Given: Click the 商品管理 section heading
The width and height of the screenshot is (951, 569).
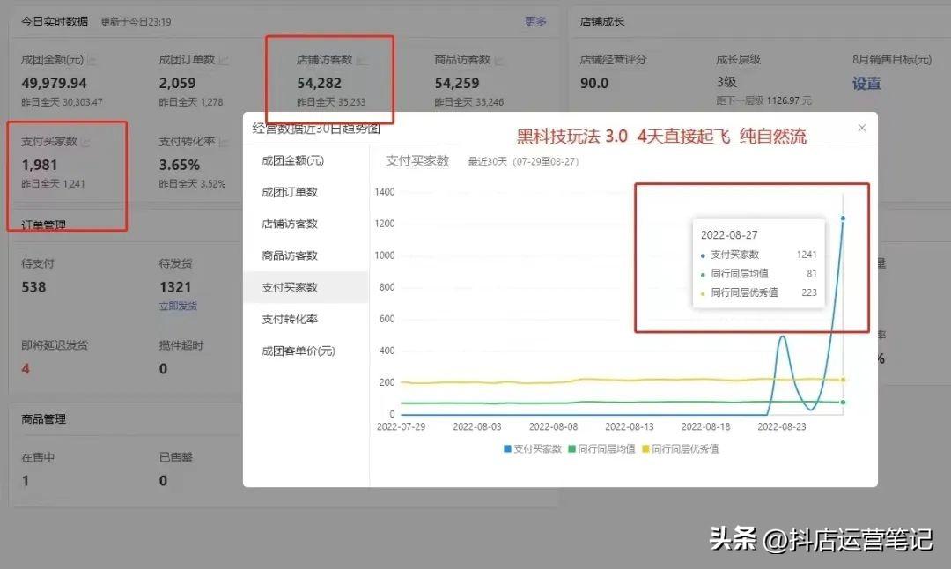Looking at the screenshot, I should pyautogui.click(x=44, y=419).
